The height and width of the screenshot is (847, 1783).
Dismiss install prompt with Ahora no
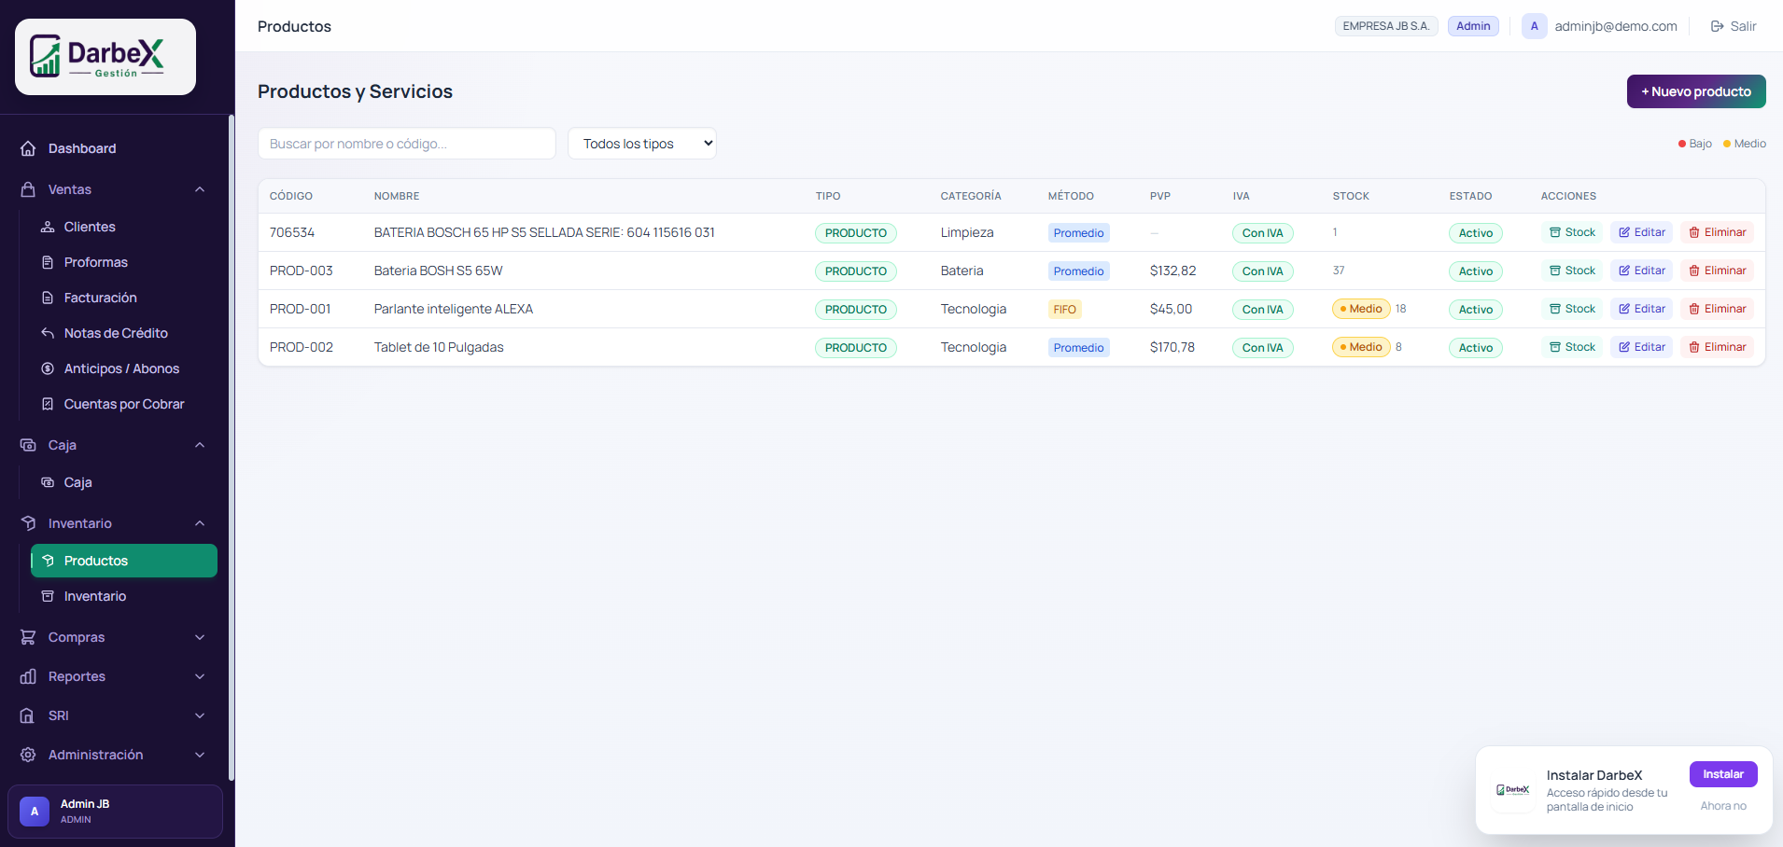(1723, 806)
